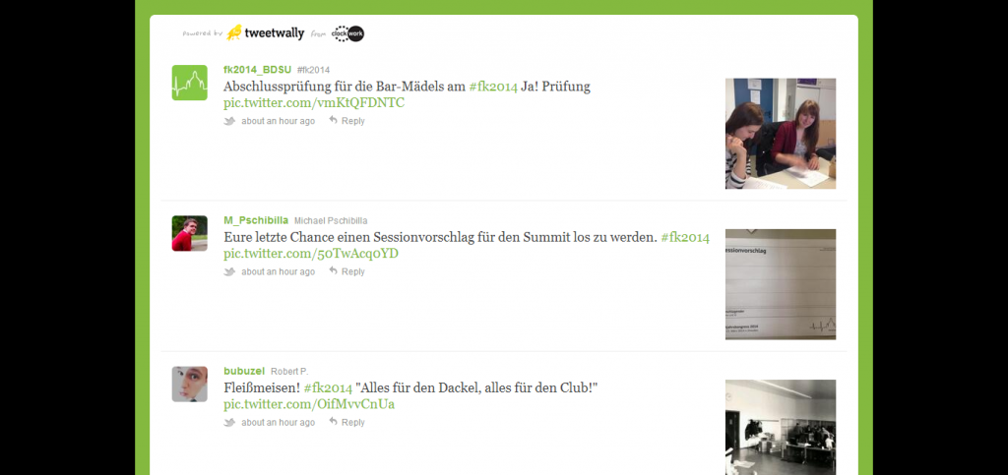
Task: Open the M_Pschibilla username link
Action: [256, 220]
